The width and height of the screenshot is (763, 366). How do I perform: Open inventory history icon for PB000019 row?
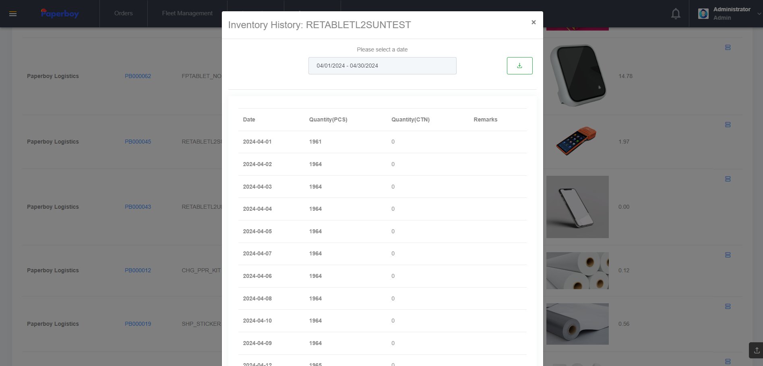pos(728,306)
